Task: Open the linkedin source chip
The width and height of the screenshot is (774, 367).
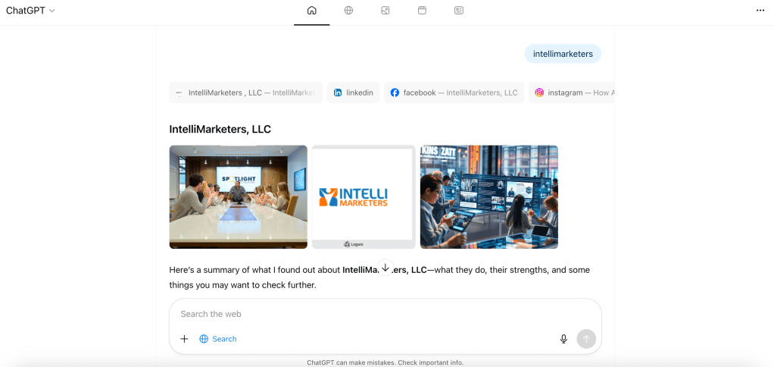Action: [353, 93]
